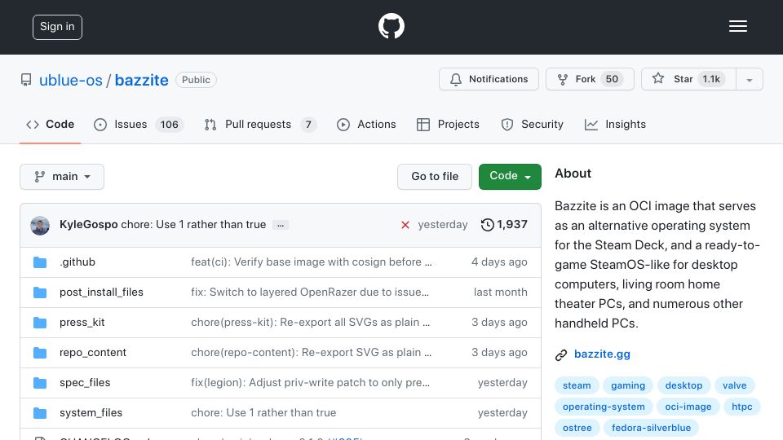The width and height of the screenshot is (783, 440).
Task: Open the 'Use 1 rather than true' commit
Action: [193, 225]
